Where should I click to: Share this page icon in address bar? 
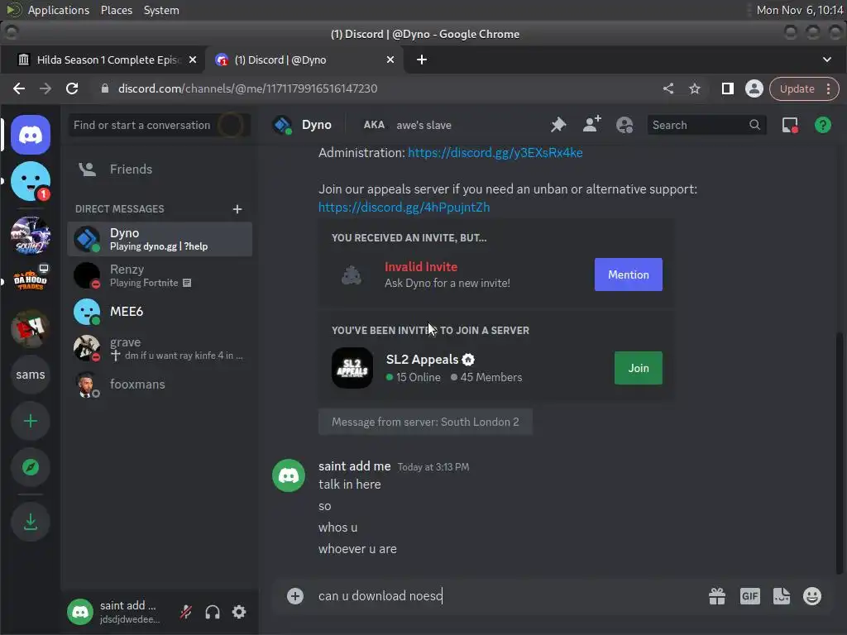[668, 88]
